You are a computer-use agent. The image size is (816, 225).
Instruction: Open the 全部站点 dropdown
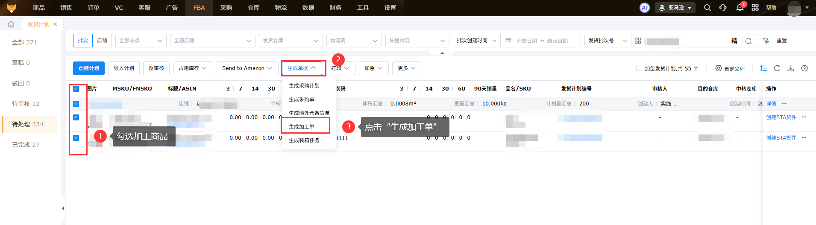pos(141,41)
